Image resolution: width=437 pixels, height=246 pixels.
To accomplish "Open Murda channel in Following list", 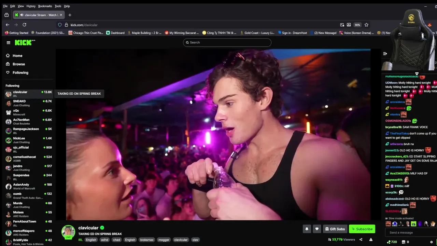I will pyautogui.click(x=29, y=205).
